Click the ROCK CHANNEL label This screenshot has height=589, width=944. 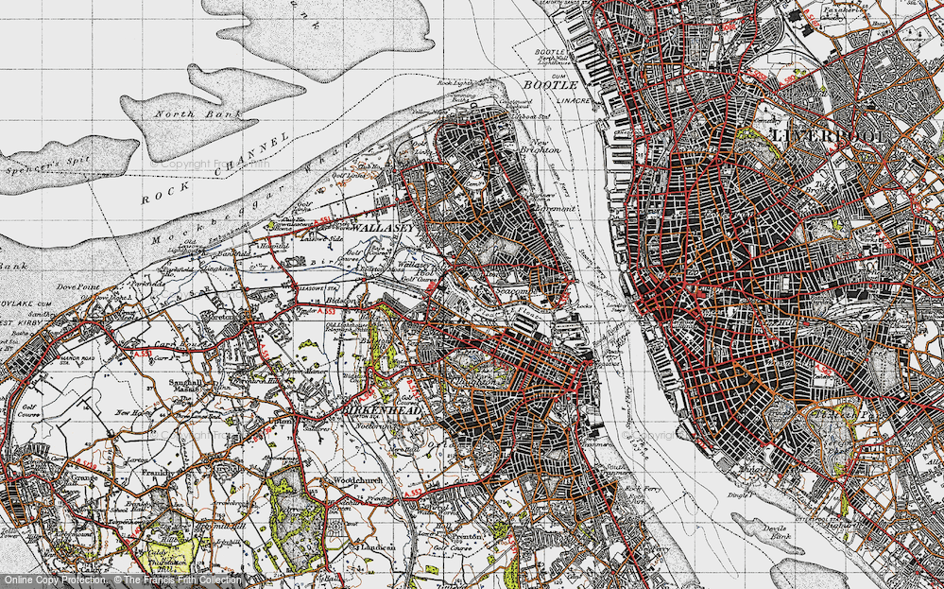(x=215, y=168)
